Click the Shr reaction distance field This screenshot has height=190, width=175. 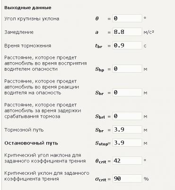pyautogui.click(x=127, y=93)
